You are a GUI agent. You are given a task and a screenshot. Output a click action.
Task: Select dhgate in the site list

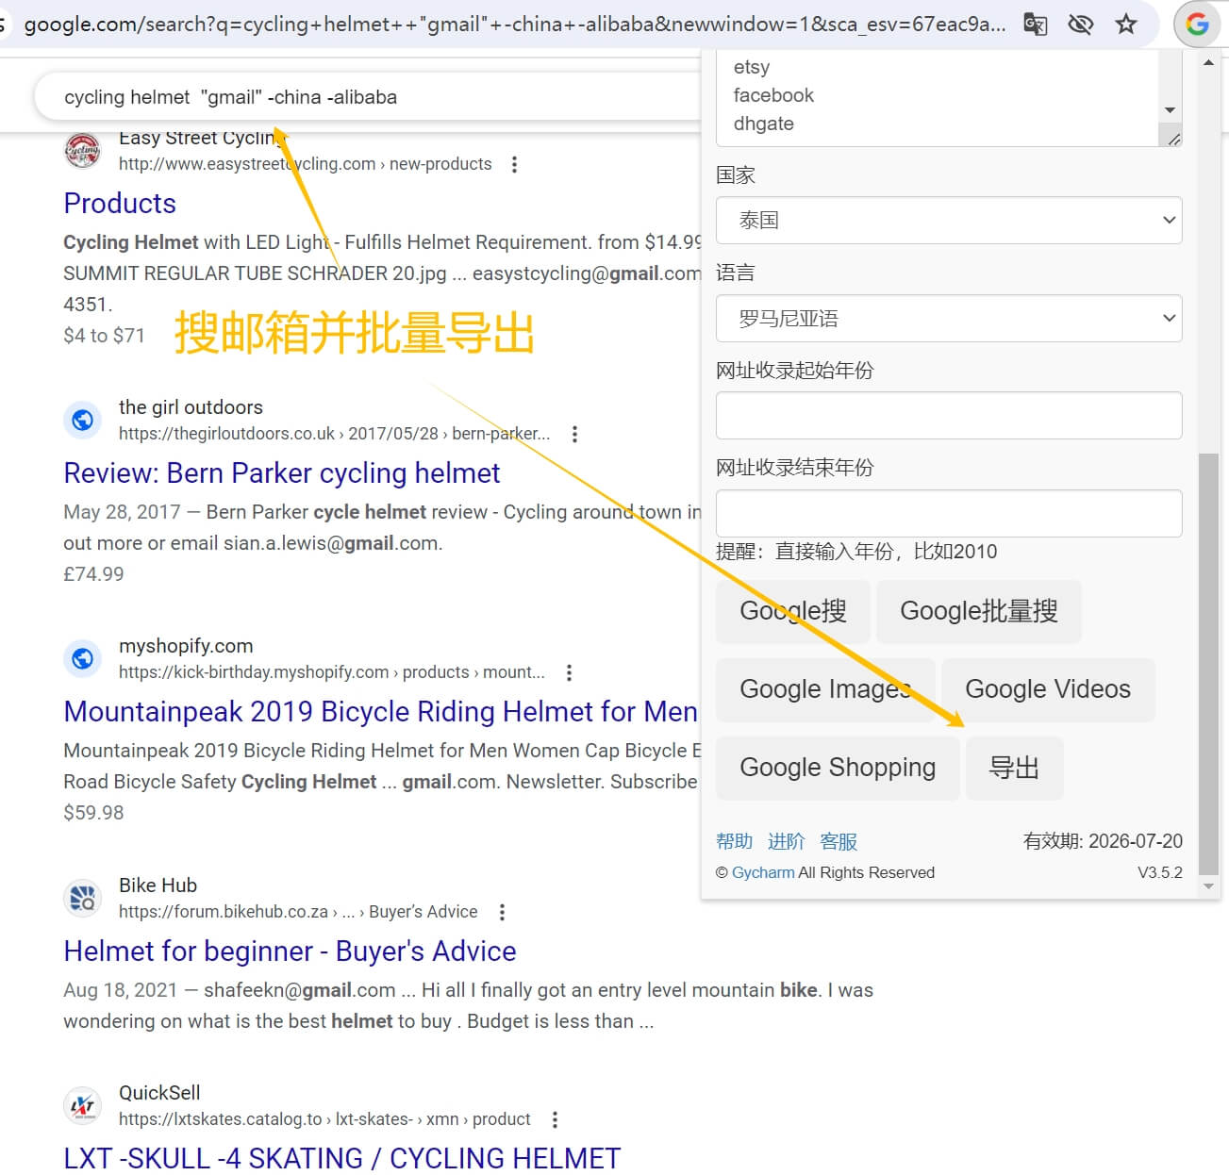[x=764, y=124]
